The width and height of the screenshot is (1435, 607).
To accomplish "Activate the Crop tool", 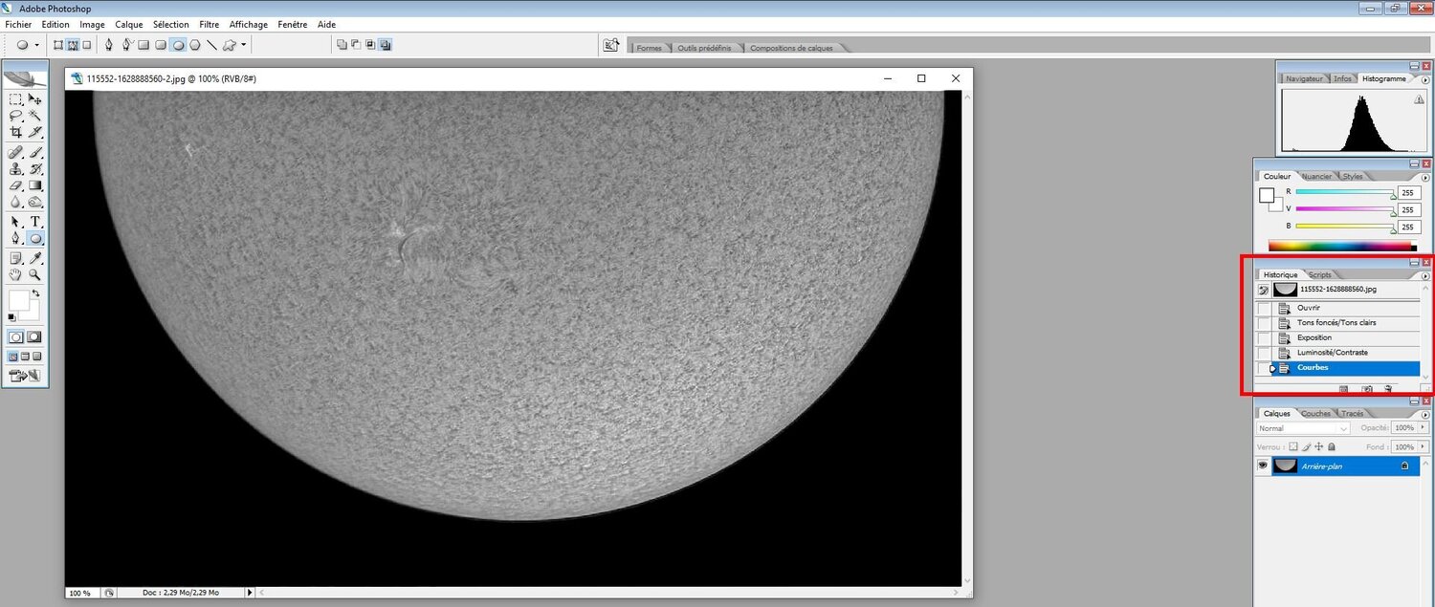I will pos(16,132).
